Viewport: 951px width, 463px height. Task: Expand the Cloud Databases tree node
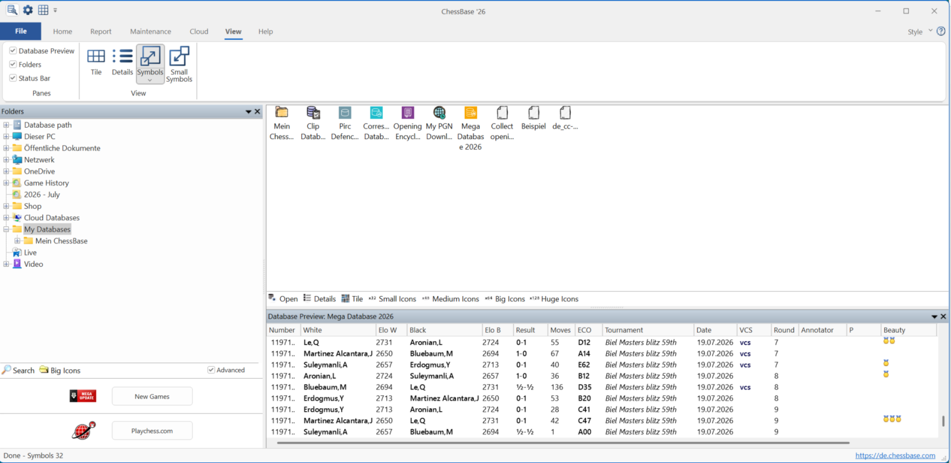tap(7, 218)
